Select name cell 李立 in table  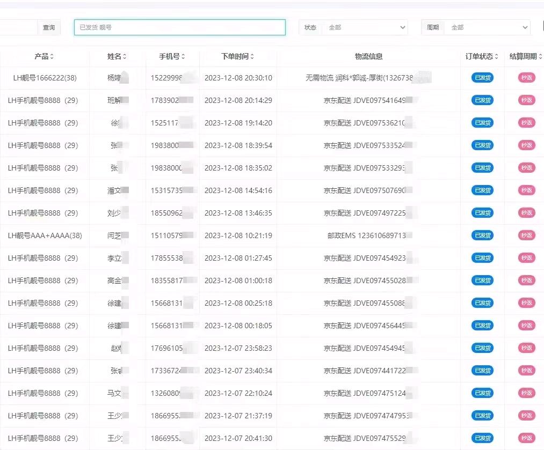[x=118, y=258]
